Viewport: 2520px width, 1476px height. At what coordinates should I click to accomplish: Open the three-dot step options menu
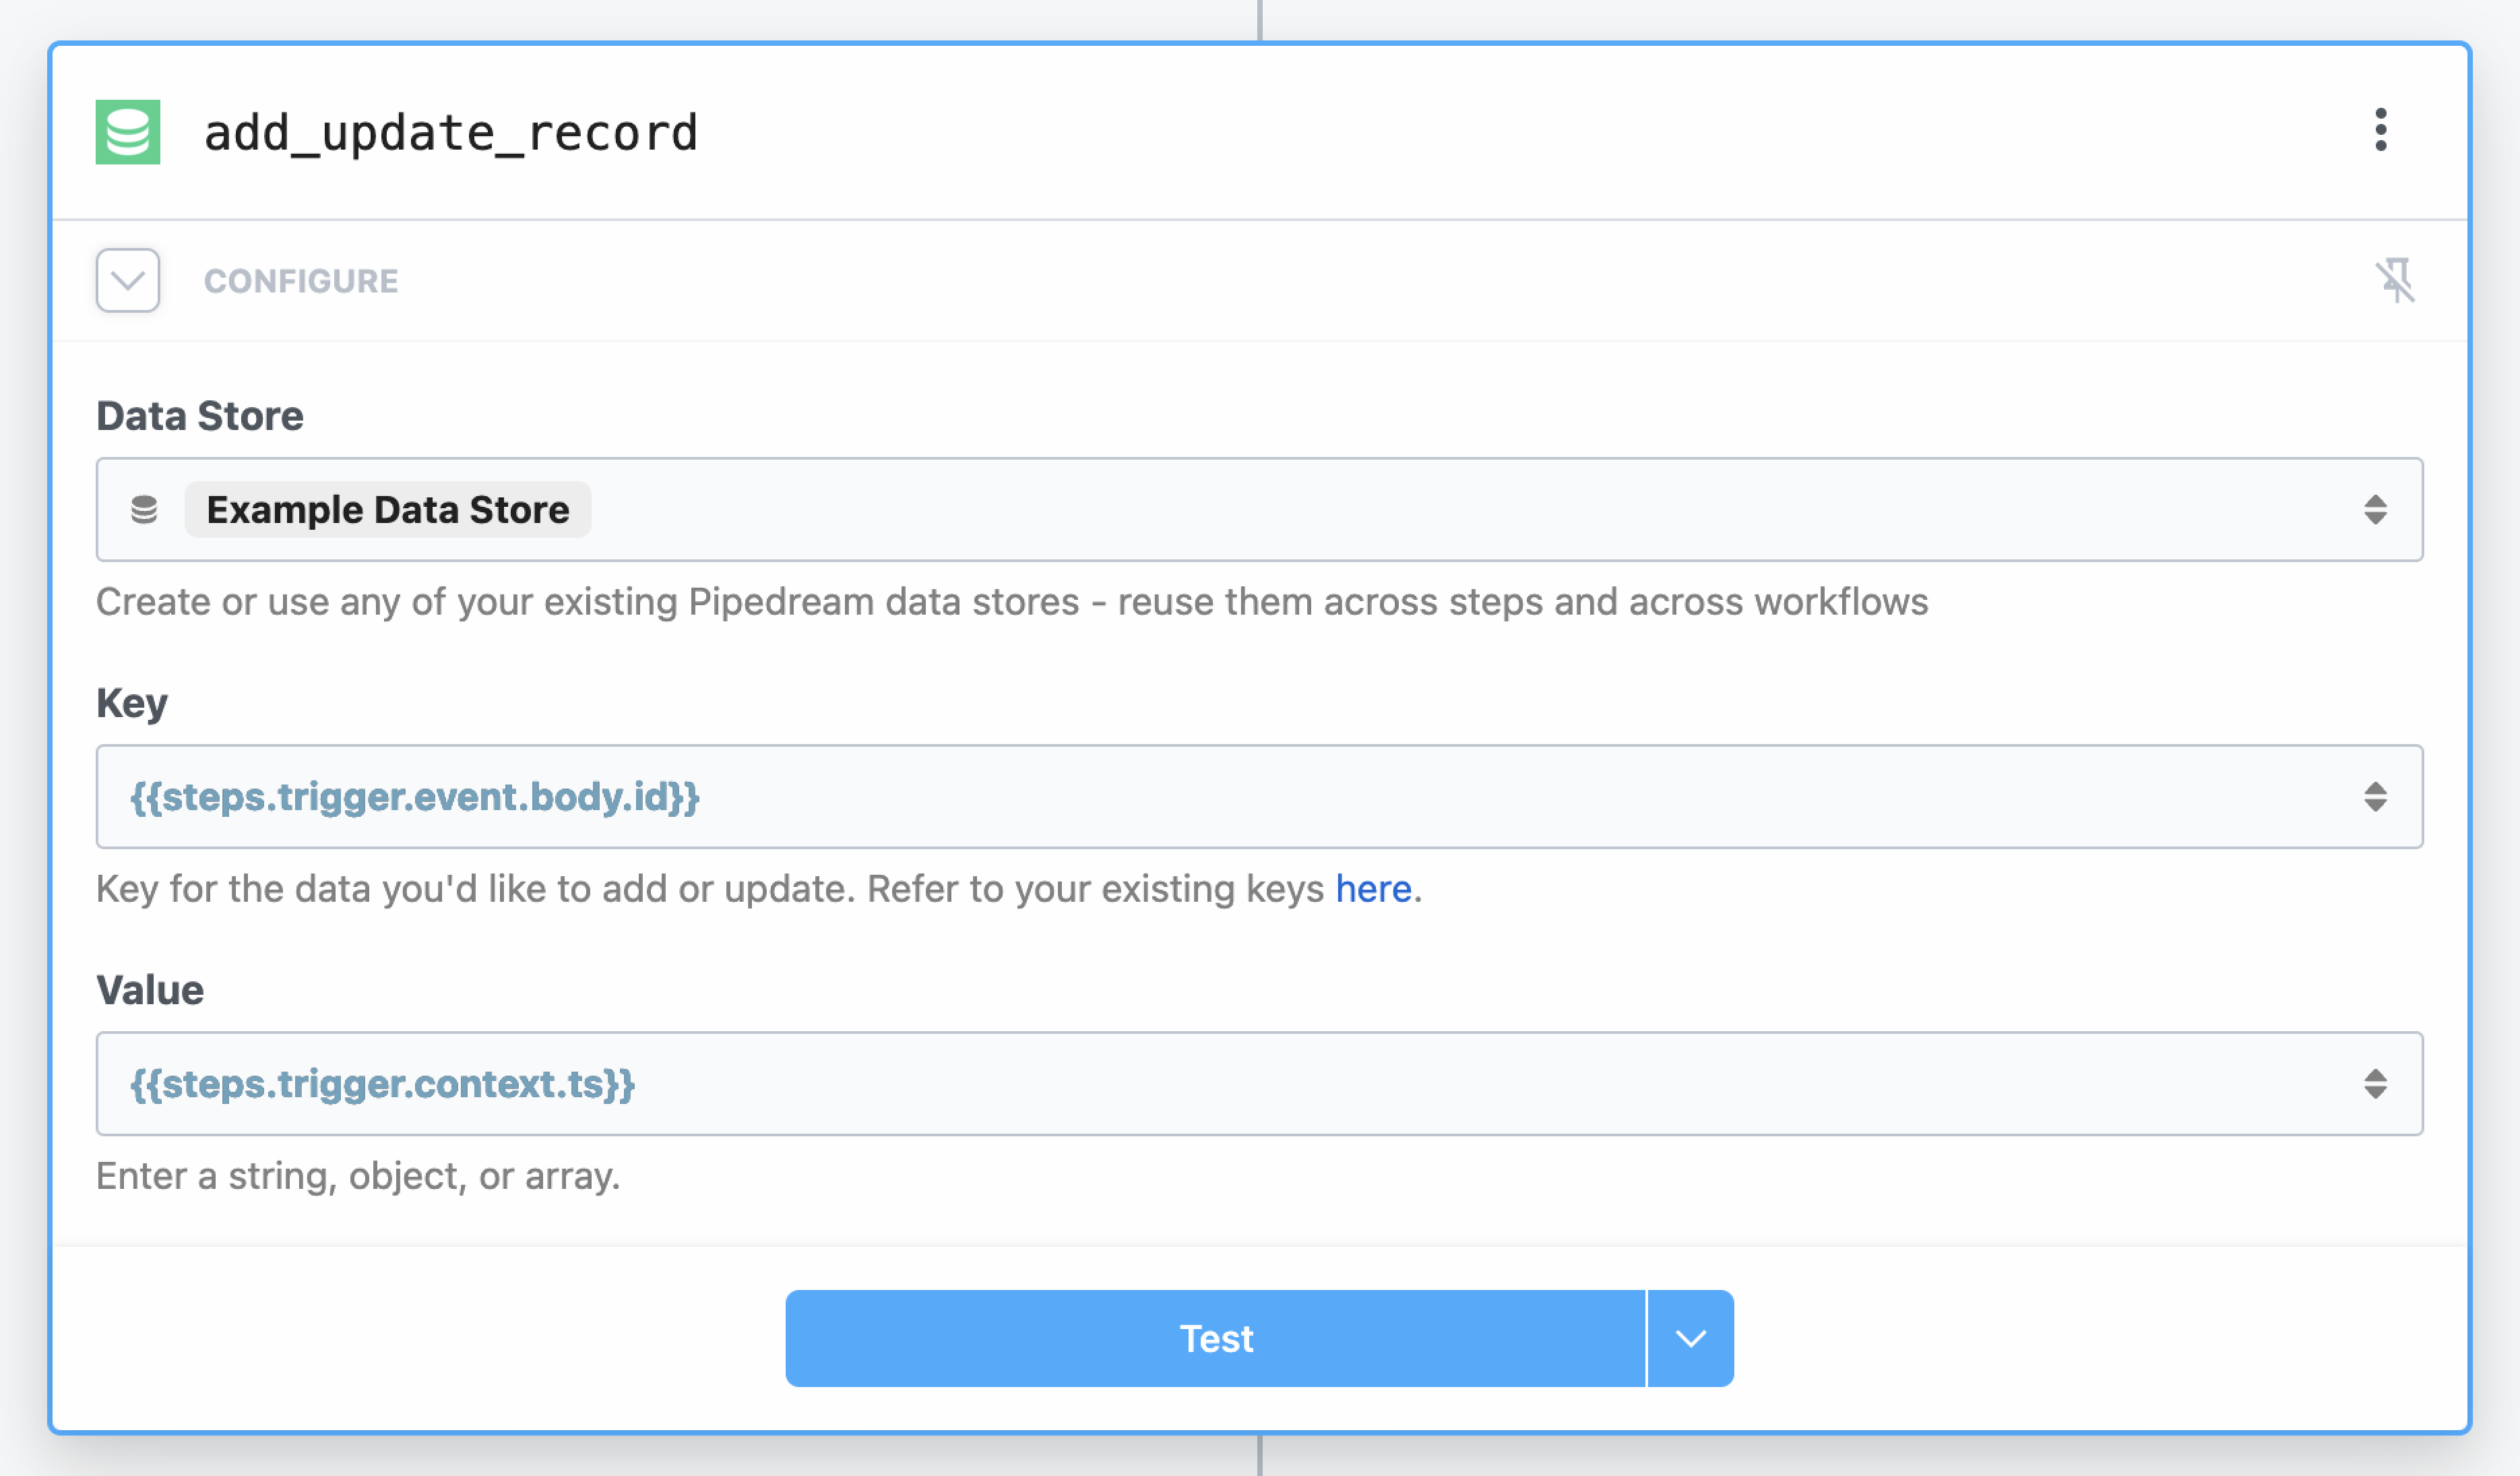(2381, 130)
